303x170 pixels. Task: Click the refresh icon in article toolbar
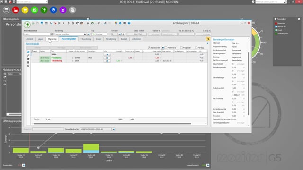click(77, 23)
